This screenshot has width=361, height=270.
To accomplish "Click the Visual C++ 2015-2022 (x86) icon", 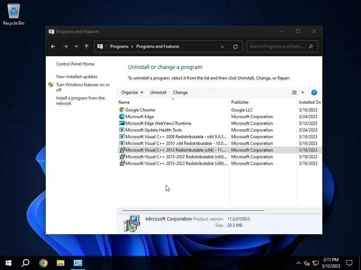I will pos(122,163).
